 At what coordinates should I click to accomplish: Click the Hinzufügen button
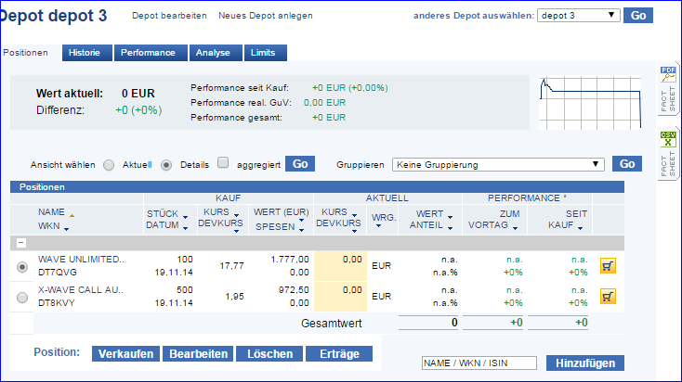pos(585,363)
